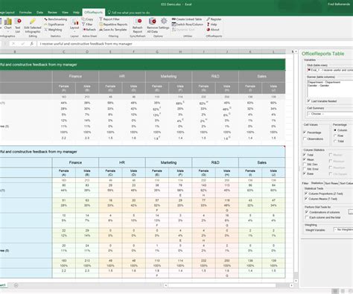Open Report Filter

coord(109,19)
